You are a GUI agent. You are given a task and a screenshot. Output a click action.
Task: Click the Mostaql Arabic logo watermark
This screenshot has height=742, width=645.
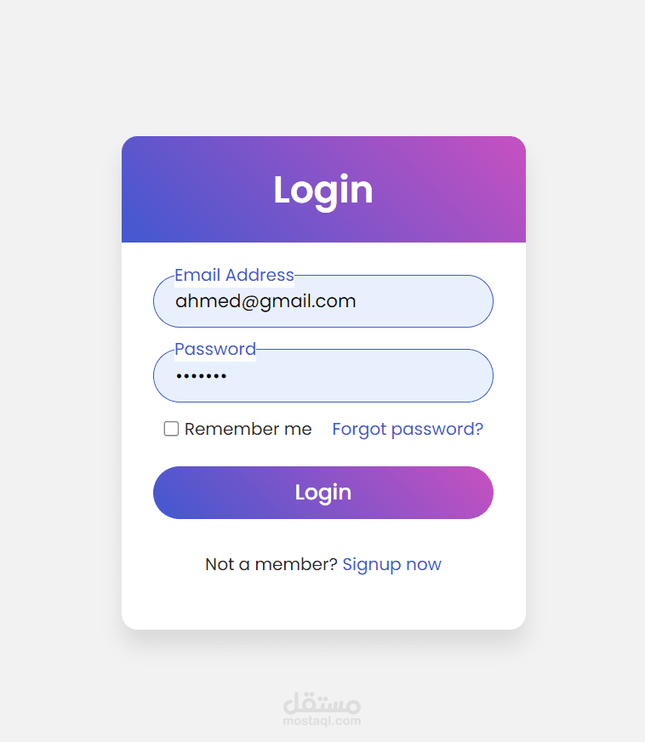[x=322, y=703]
